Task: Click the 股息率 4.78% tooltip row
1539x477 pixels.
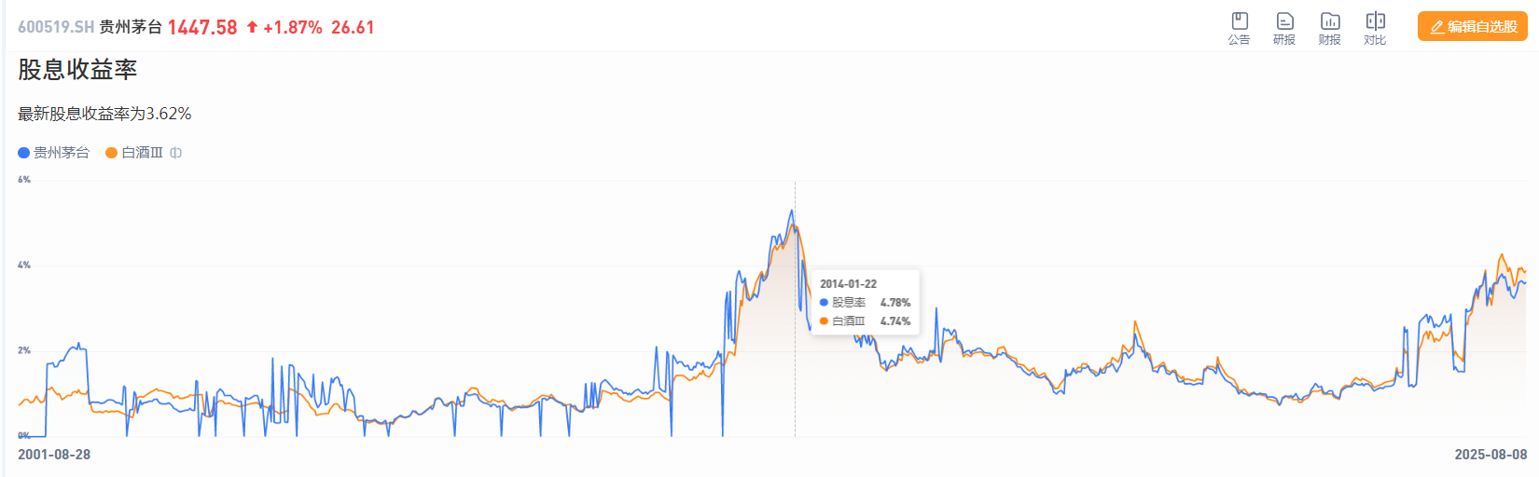Action: point(865,303)
